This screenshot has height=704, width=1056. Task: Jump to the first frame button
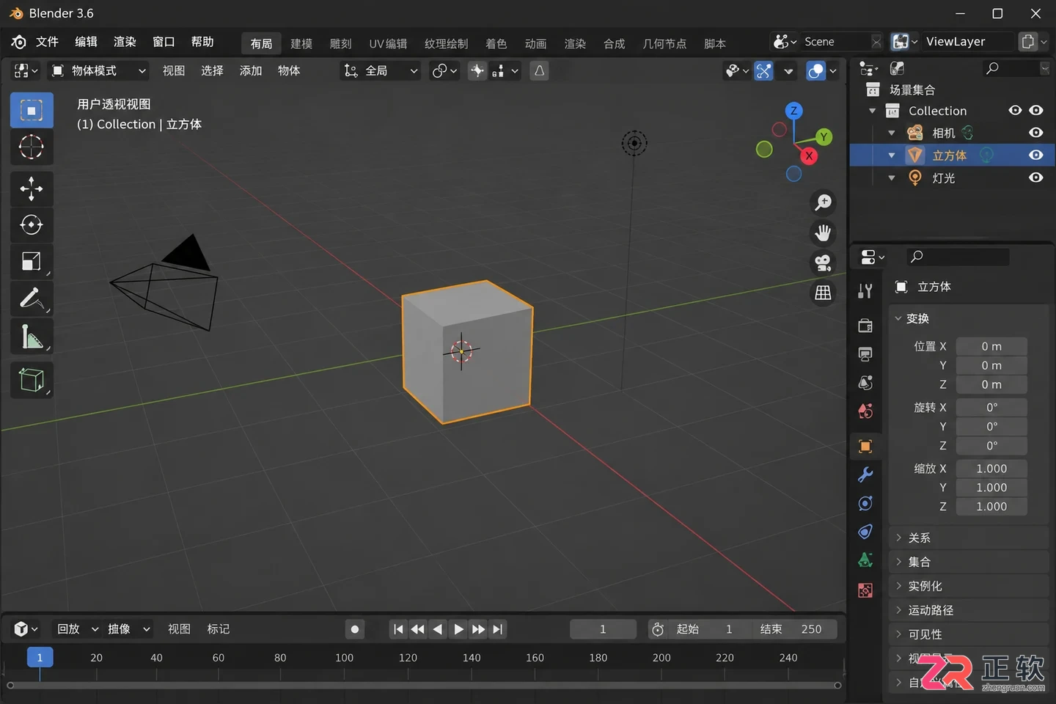[x=398, y=629]
